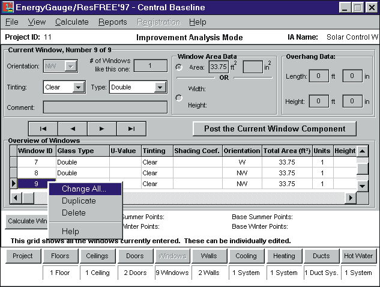The height and width of the screenshot is (287, 380).
Task: Click the grid's scroll right arrow
Action: [x=351, y=198]
